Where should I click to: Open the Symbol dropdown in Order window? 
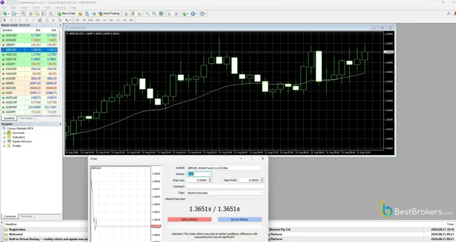(262, 168)
